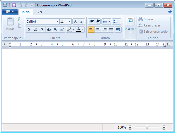Viewport: 175px width, 133px height.
Task: Enable center text alignment
Action: tap(98, 30)
